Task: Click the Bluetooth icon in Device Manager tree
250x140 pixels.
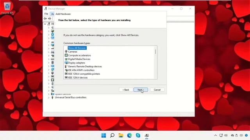Action: click(x=52, y=35)
